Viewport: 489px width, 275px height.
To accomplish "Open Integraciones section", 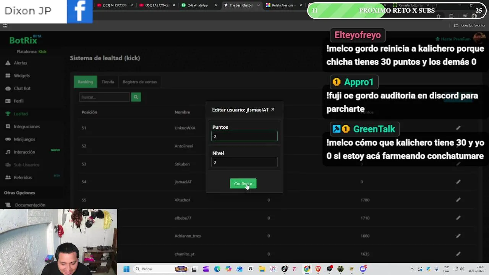I will 22,126.
